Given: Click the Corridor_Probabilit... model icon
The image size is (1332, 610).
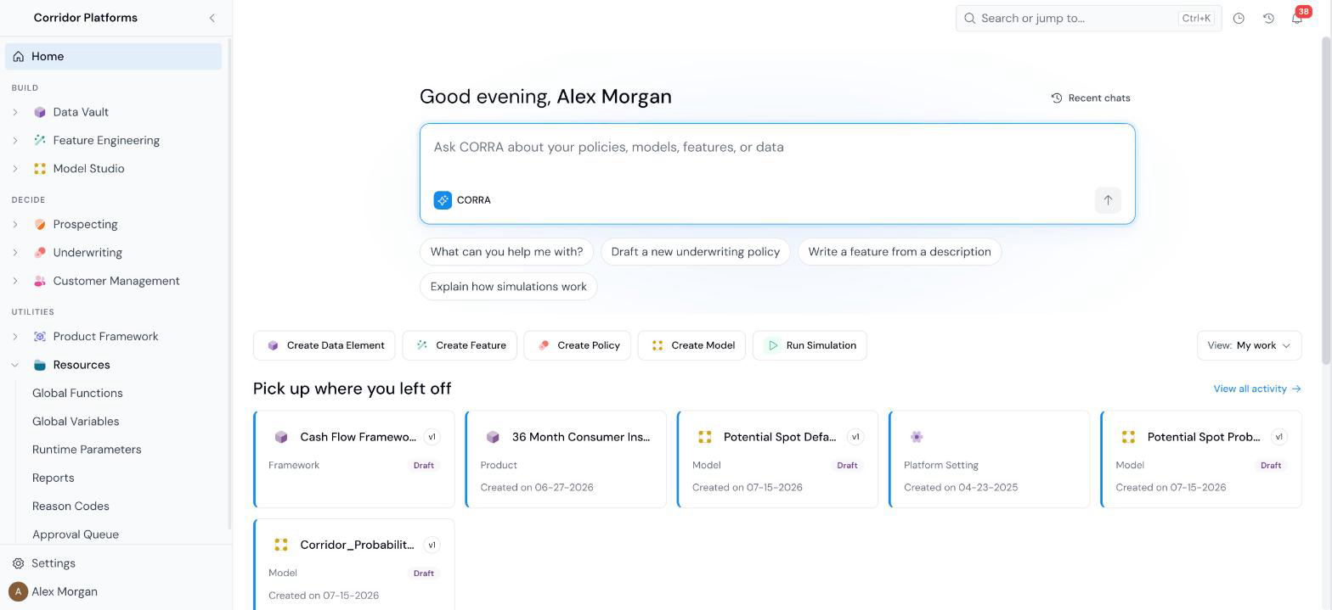Looking at the screenshot, I should click(x=281, y=545).
